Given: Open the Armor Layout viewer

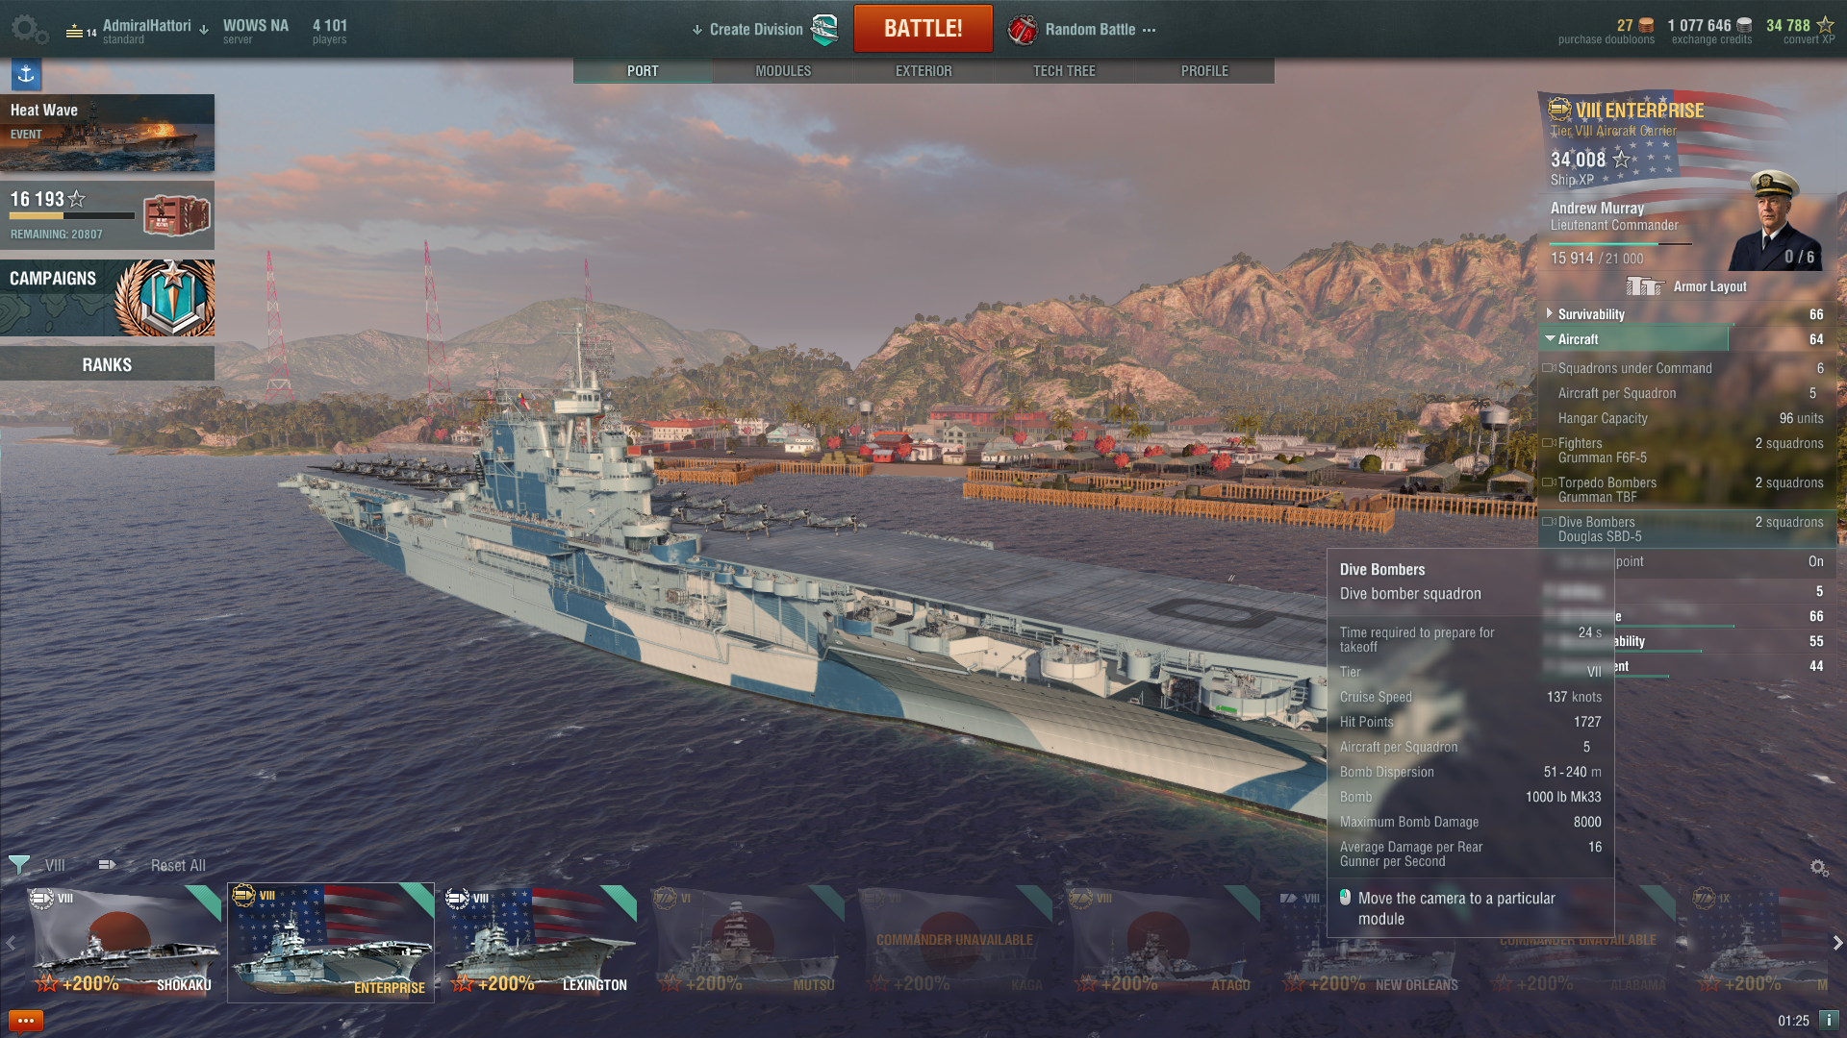Looking at the screenshot, I should [x=1686, y=286].
